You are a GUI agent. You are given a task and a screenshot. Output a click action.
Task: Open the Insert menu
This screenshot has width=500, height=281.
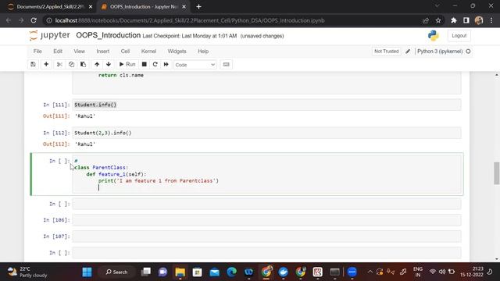tap(103, 52)
